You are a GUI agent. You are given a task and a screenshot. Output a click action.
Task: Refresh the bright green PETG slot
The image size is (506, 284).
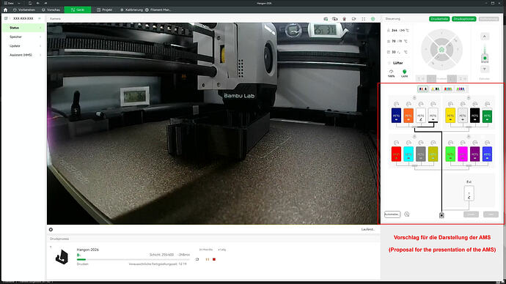click(x=450, y=143)
